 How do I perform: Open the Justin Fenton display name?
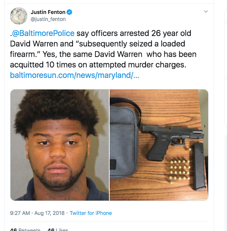click(48, 12)
